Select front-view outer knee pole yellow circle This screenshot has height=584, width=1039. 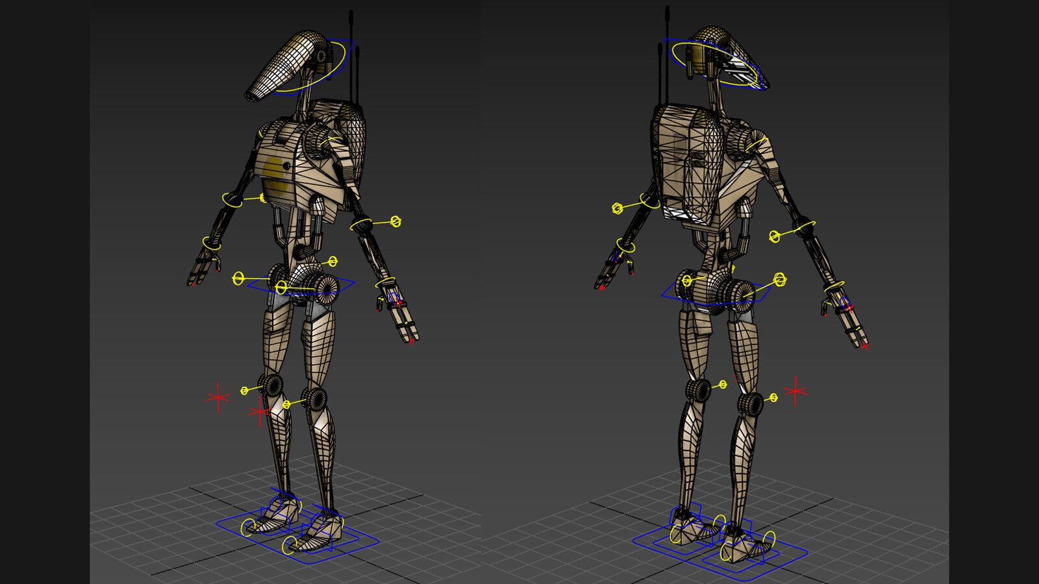pos(244,391)
